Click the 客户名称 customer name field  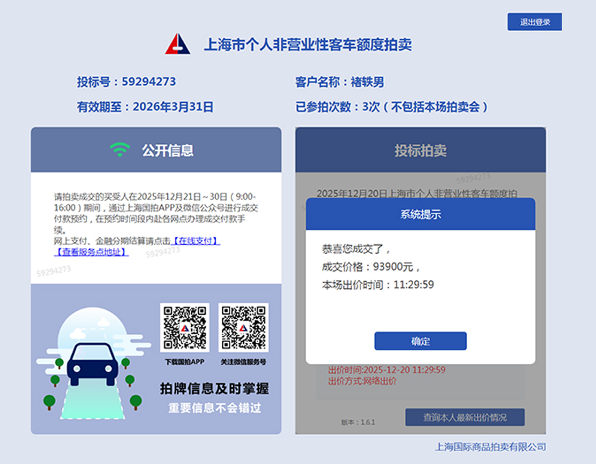[339, 82]
